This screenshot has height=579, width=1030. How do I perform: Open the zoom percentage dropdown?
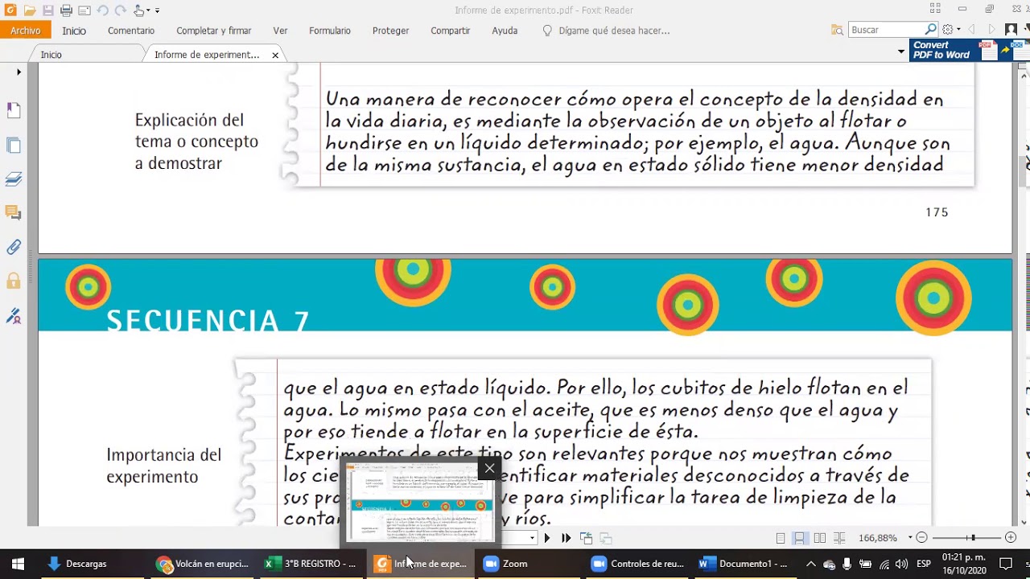(x=910, y=538)
